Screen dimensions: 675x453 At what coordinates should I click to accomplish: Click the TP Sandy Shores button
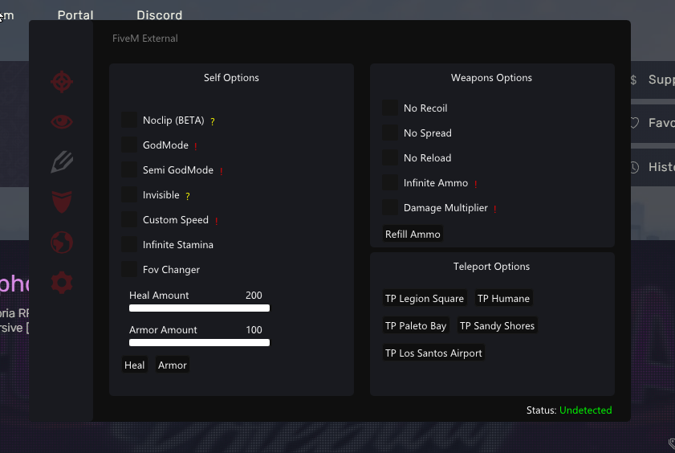497,325
